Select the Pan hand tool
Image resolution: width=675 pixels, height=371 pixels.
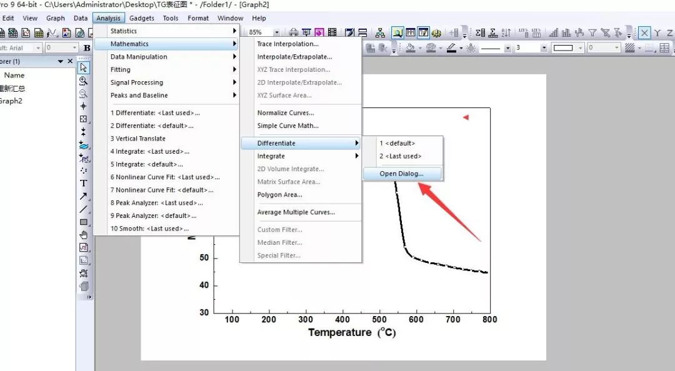[x=84, y=235]
